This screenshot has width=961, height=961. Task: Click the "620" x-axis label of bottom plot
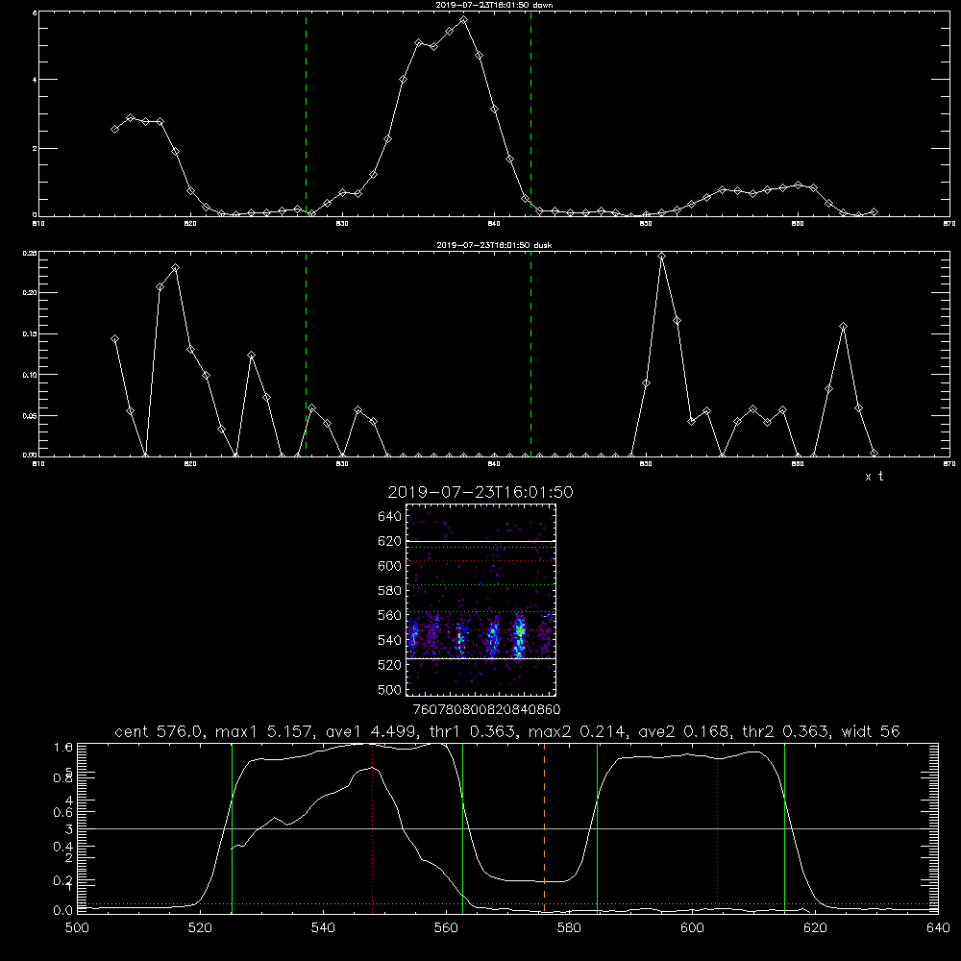pos(815,928)
